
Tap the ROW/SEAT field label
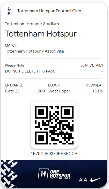point(94,85)
